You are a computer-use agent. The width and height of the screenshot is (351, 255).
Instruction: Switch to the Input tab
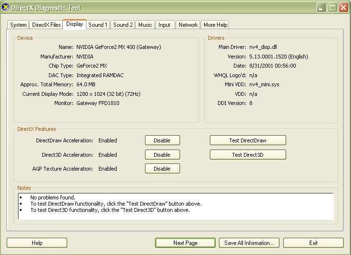(x=164, y=25)
